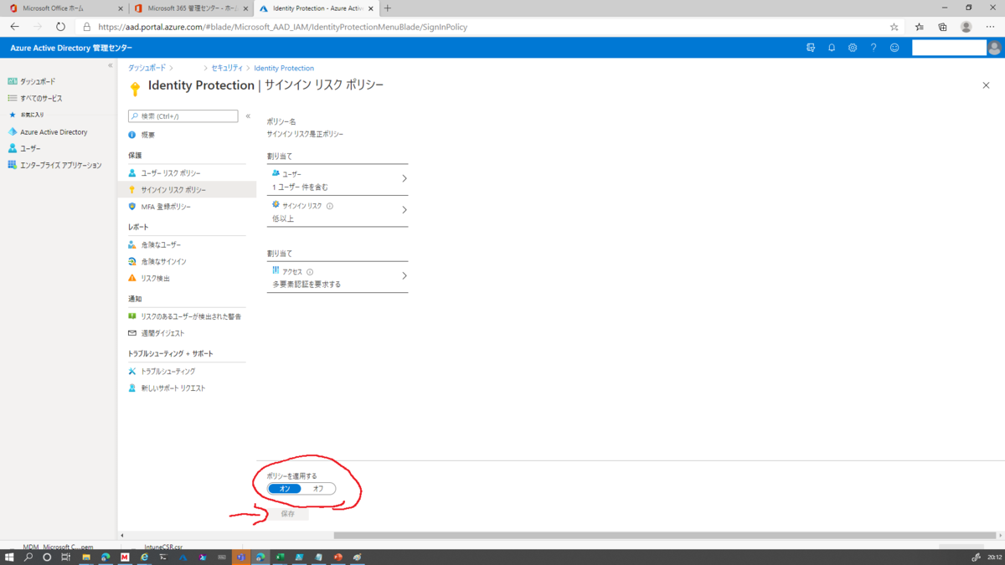
Task: Open ダッシュボード in the left sidebar
Action: tap(38, 81)
